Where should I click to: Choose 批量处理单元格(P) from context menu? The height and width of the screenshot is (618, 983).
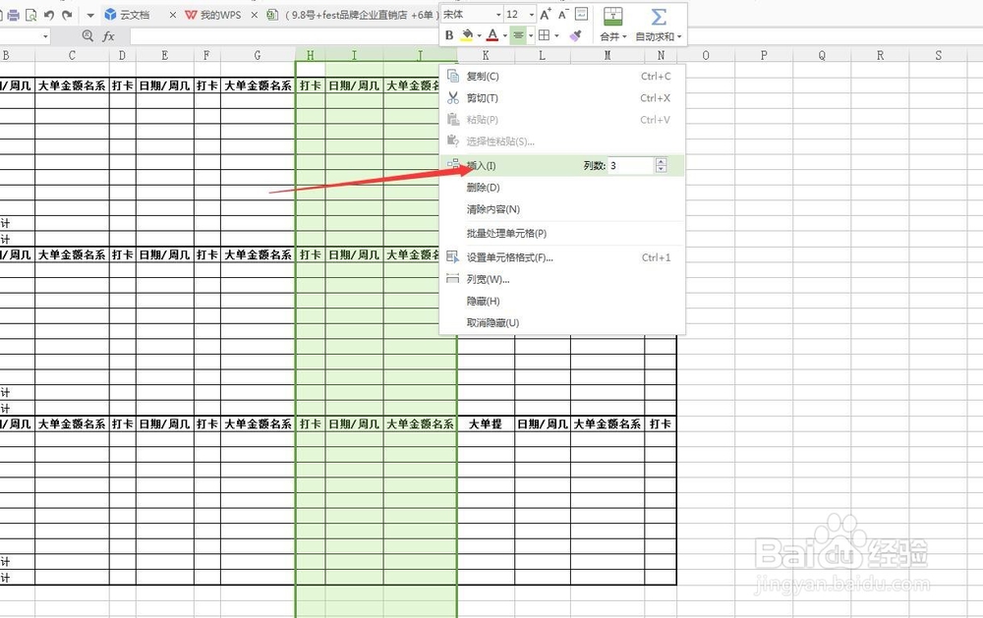pyautogui.click(x=561, y=233)
